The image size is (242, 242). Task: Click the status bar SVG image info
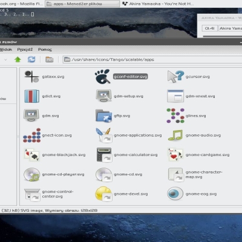click(x=50, y=211)
